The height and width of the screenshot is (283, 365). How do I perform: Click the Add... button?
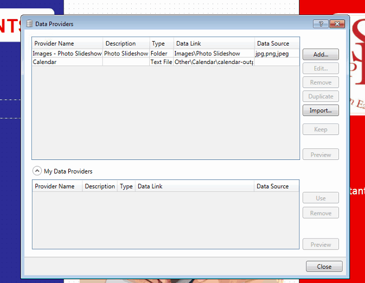[321, 55]
